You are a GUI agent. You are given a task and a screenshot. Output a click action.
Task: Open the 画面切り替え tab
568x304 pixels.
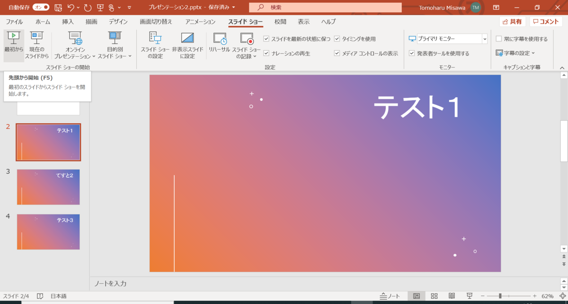156,22
